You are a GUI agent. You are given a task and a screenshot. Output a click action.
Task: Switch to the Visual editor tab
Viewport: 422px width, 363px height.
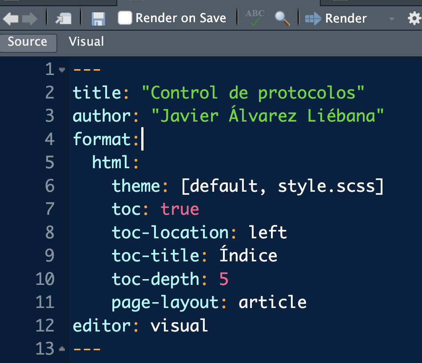[x=86, y=42]
